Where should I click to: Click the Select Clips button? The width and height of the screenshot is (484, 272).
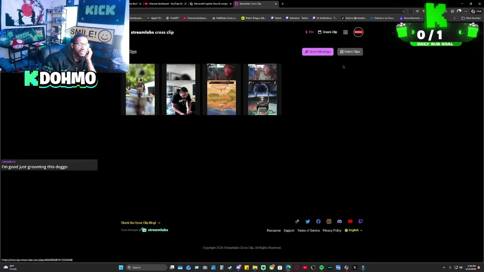[350, 52]
